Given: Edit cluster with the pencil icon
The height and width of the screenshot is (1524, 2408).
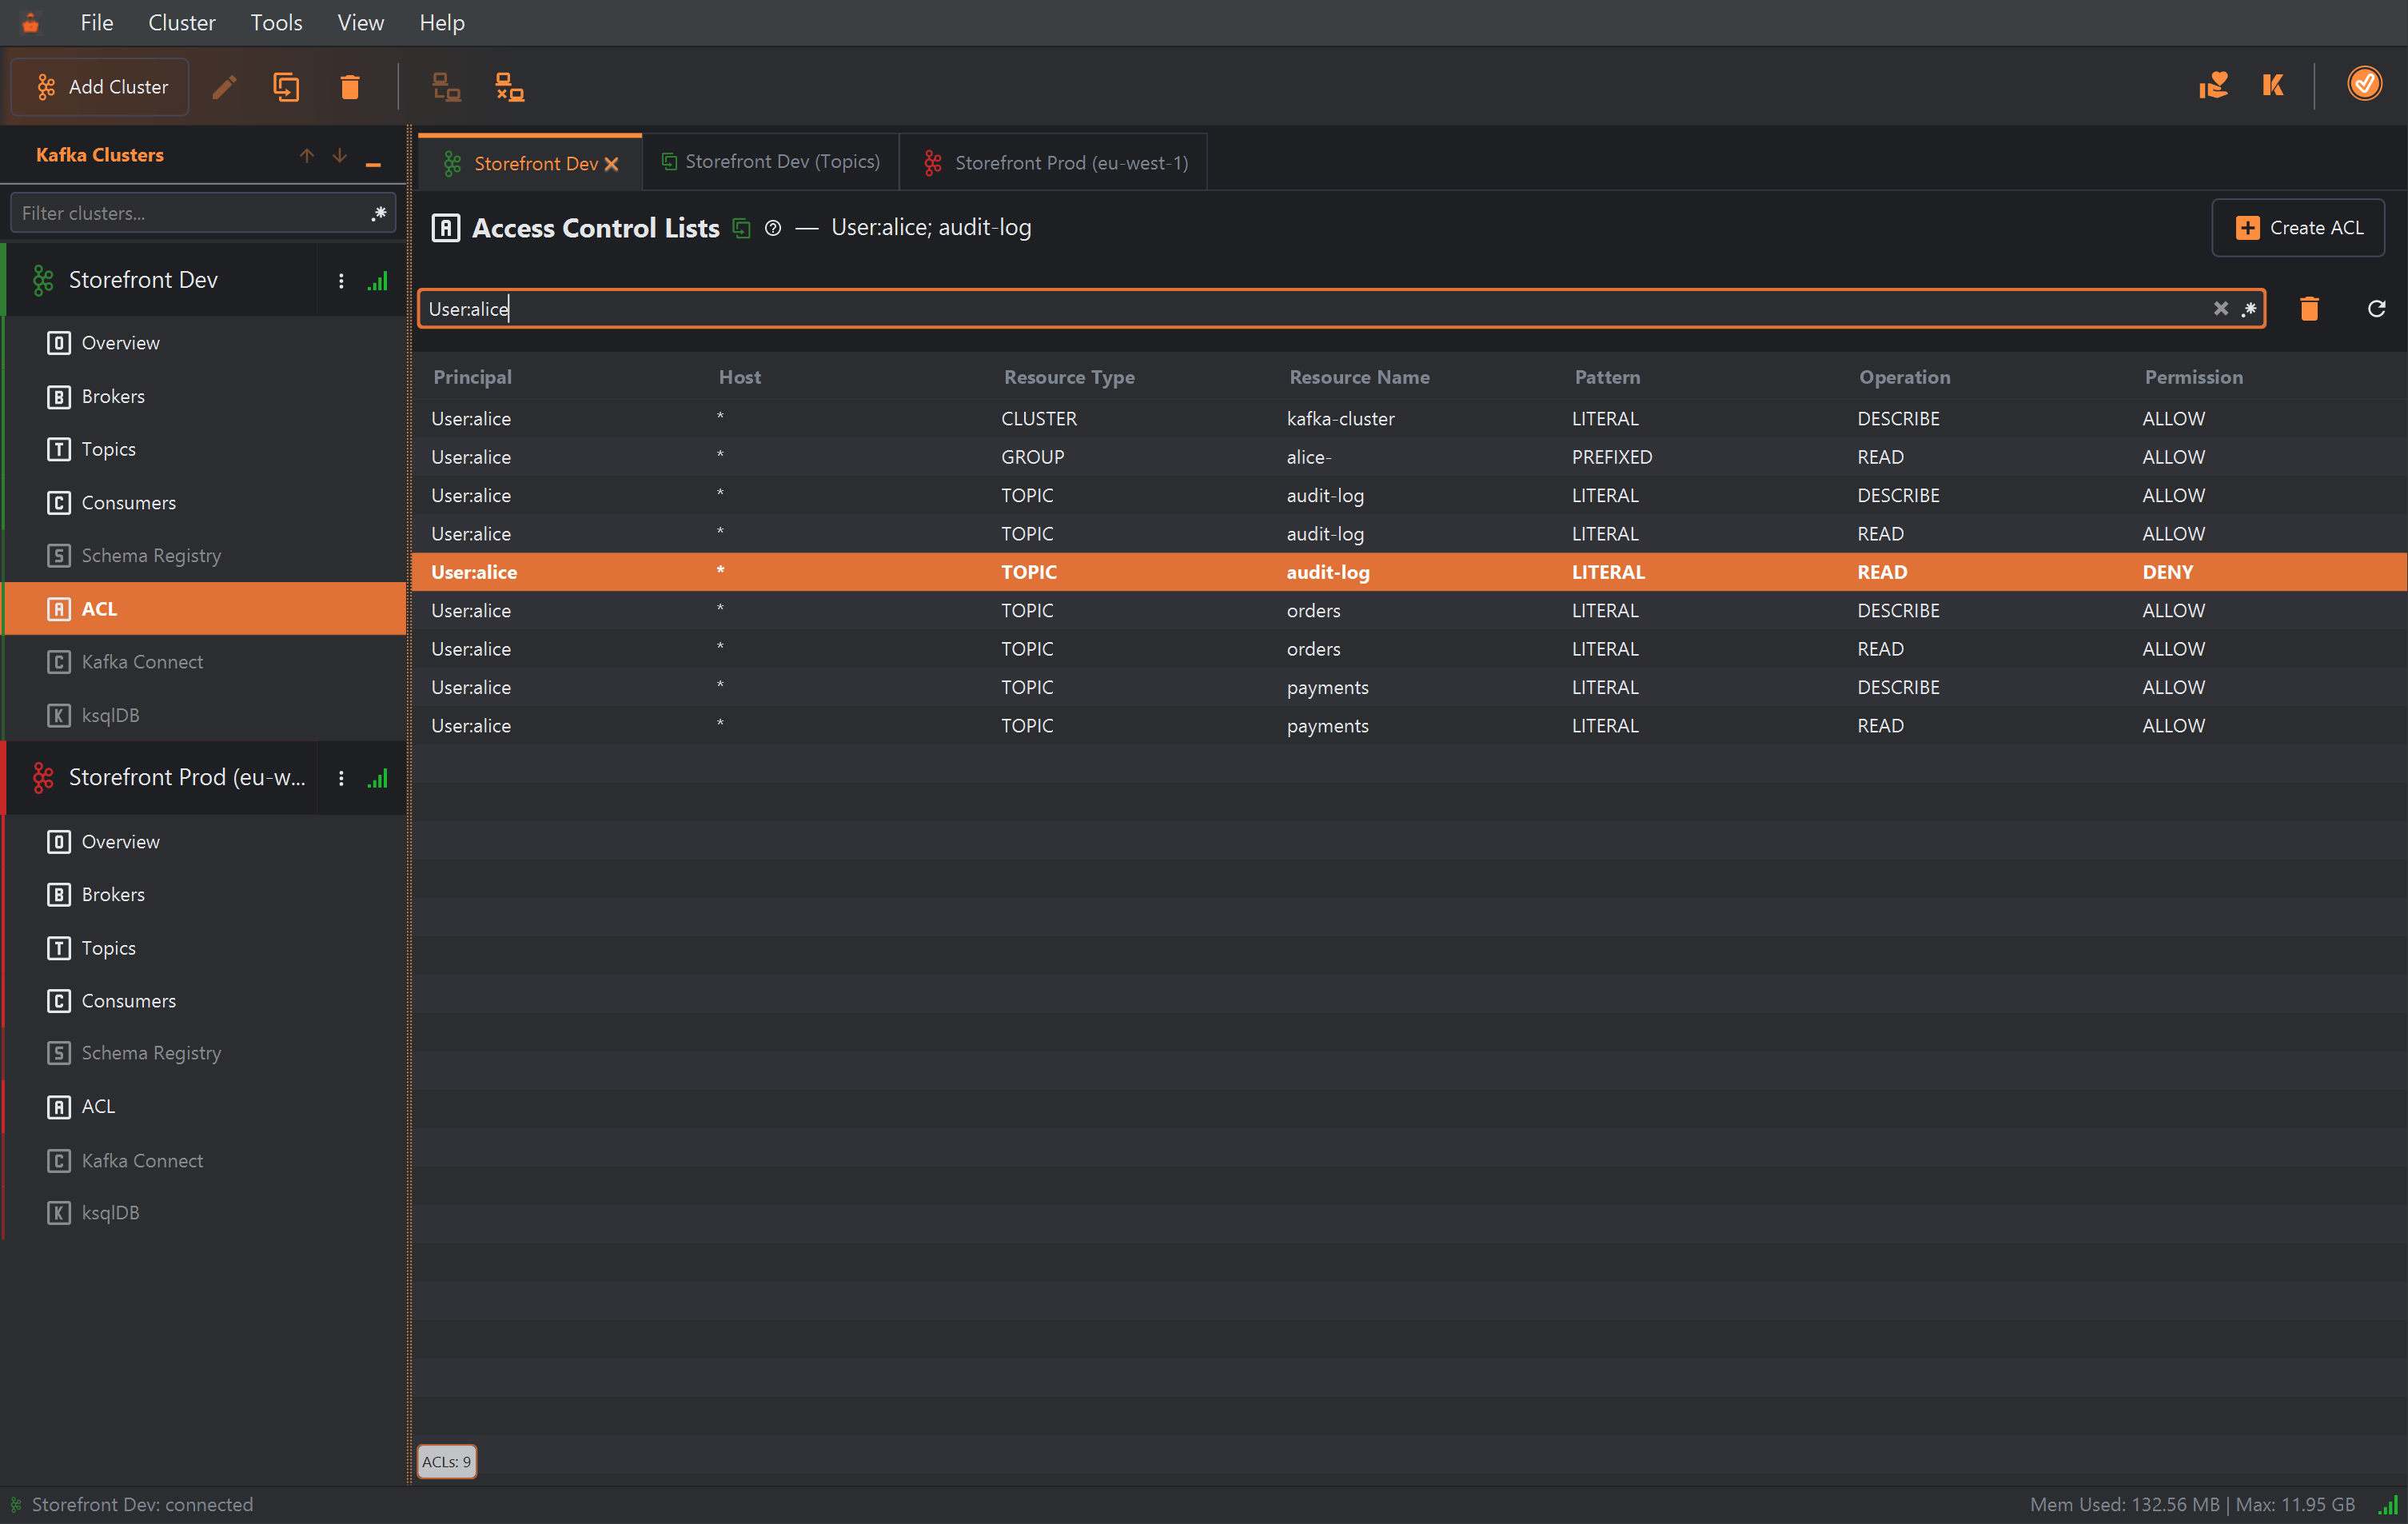Looking at the screenshot, I should pyautogui.click(x=225, y=87).
